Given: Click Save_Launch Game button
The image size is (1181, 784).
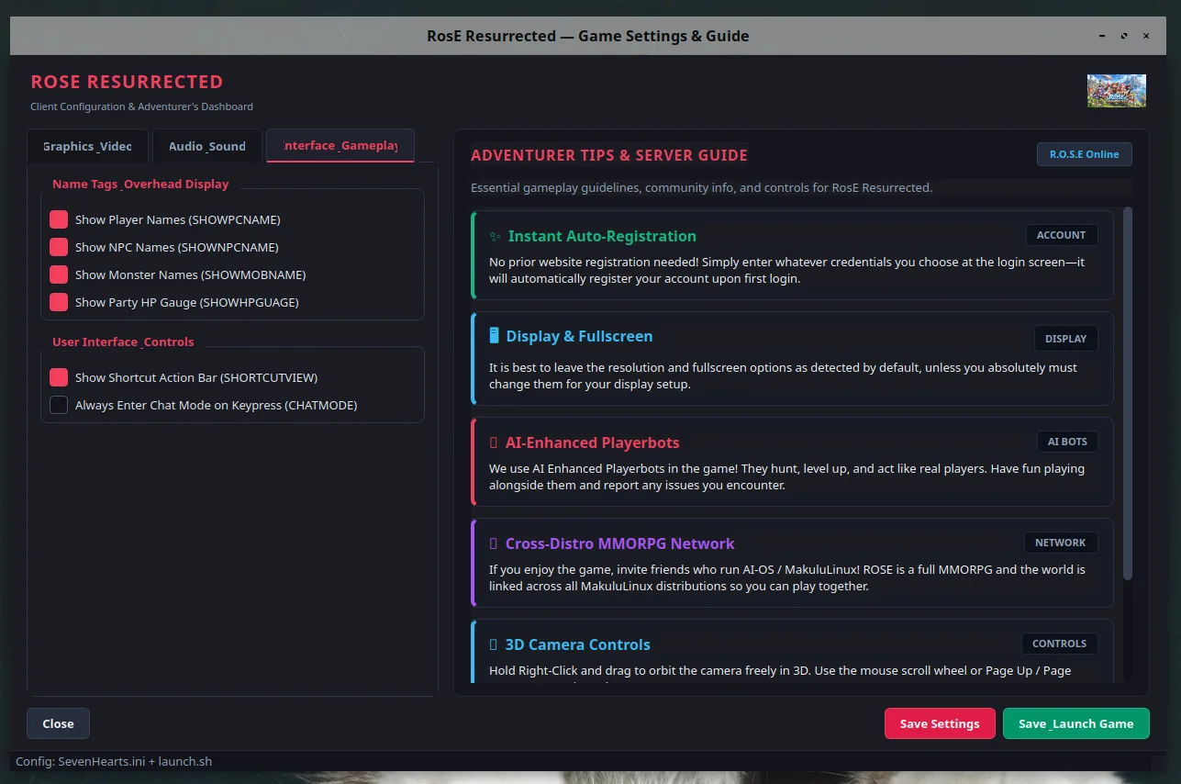Looking at the screenshot, I should pos(1075,723).
